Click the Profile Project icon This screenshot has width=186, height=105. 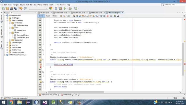(76, 8)
